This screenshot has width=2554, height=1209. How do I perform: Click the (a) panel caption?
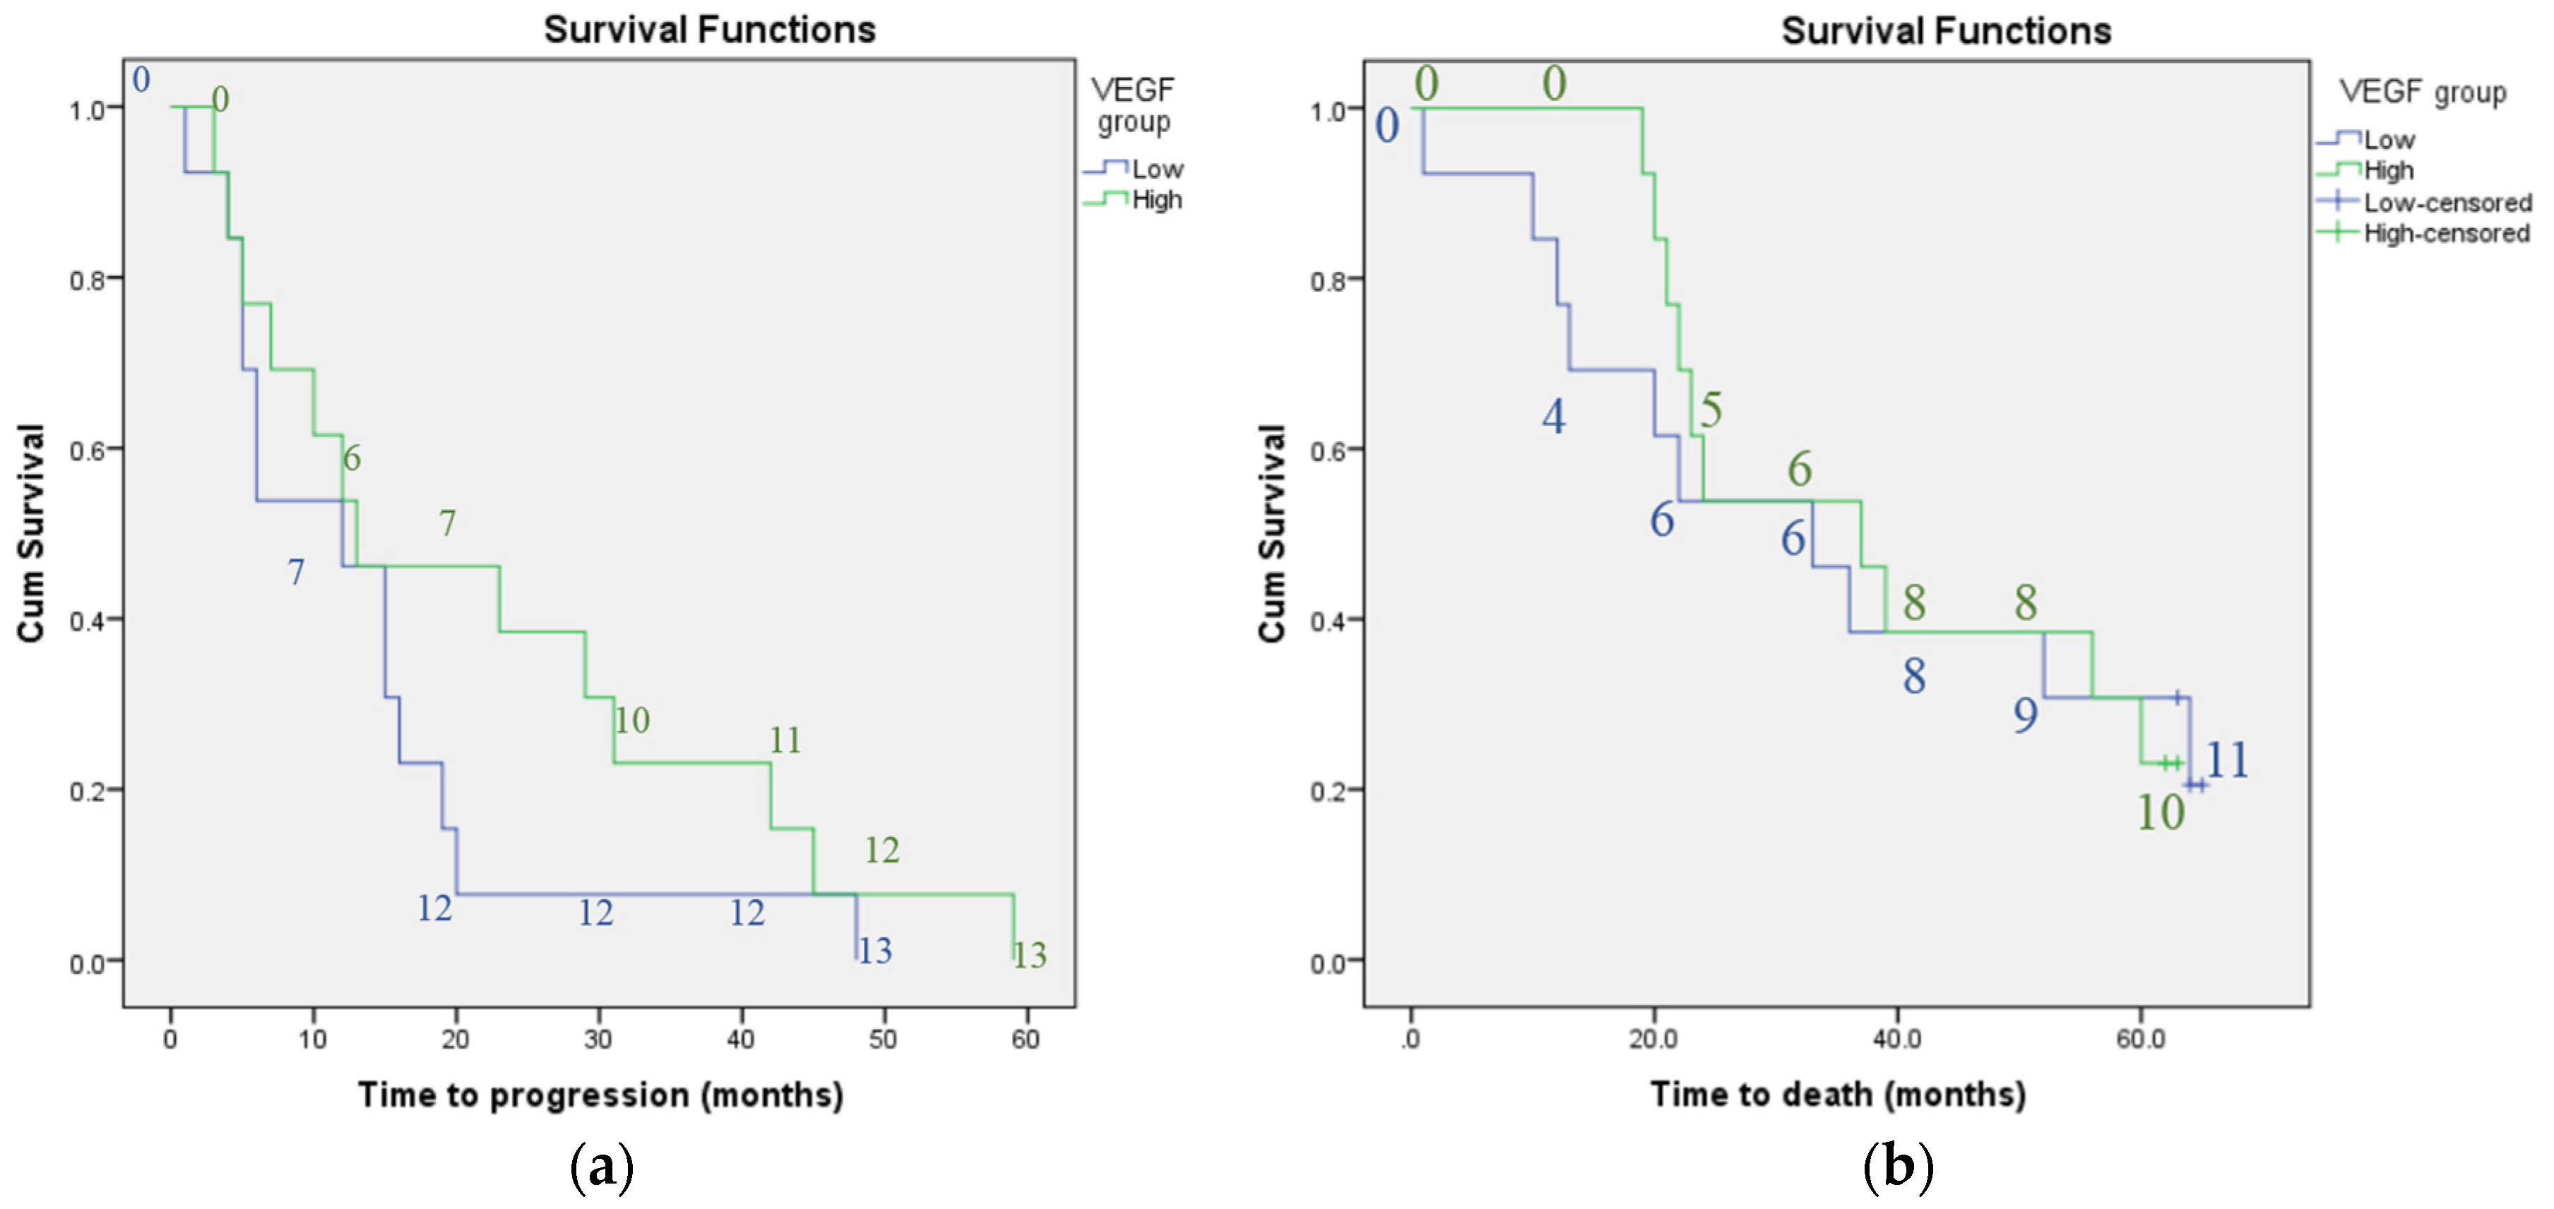point(602,1167)
